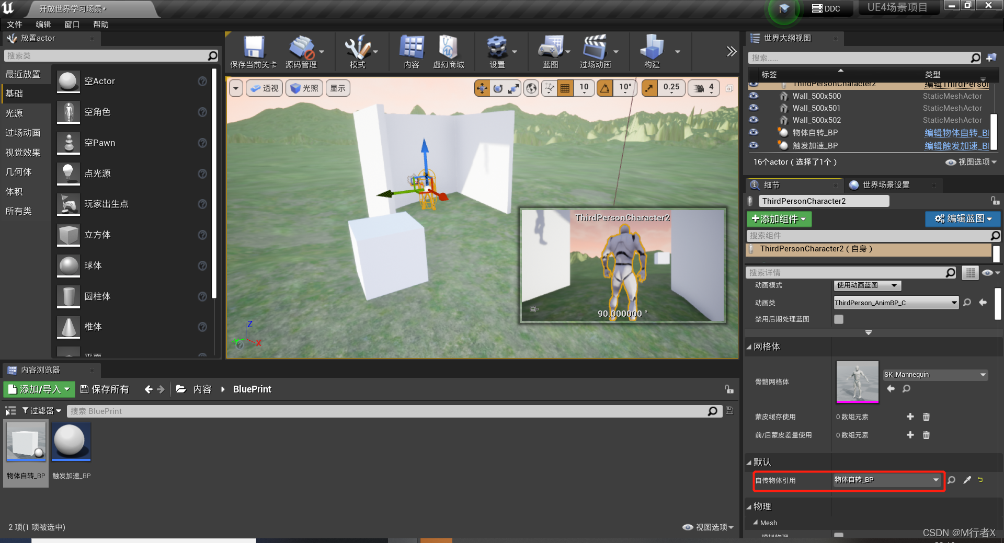The width and height of the screenshot is (1004, 543).
Task: Open 编辑物体自转_BP link in outliner
Action: click(x=956, y=133)
